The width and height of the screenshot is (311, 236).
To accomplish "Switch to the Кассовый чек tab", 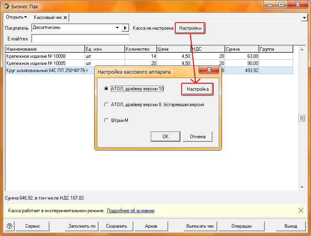I will pyautogui.click(x=48, y=17).
